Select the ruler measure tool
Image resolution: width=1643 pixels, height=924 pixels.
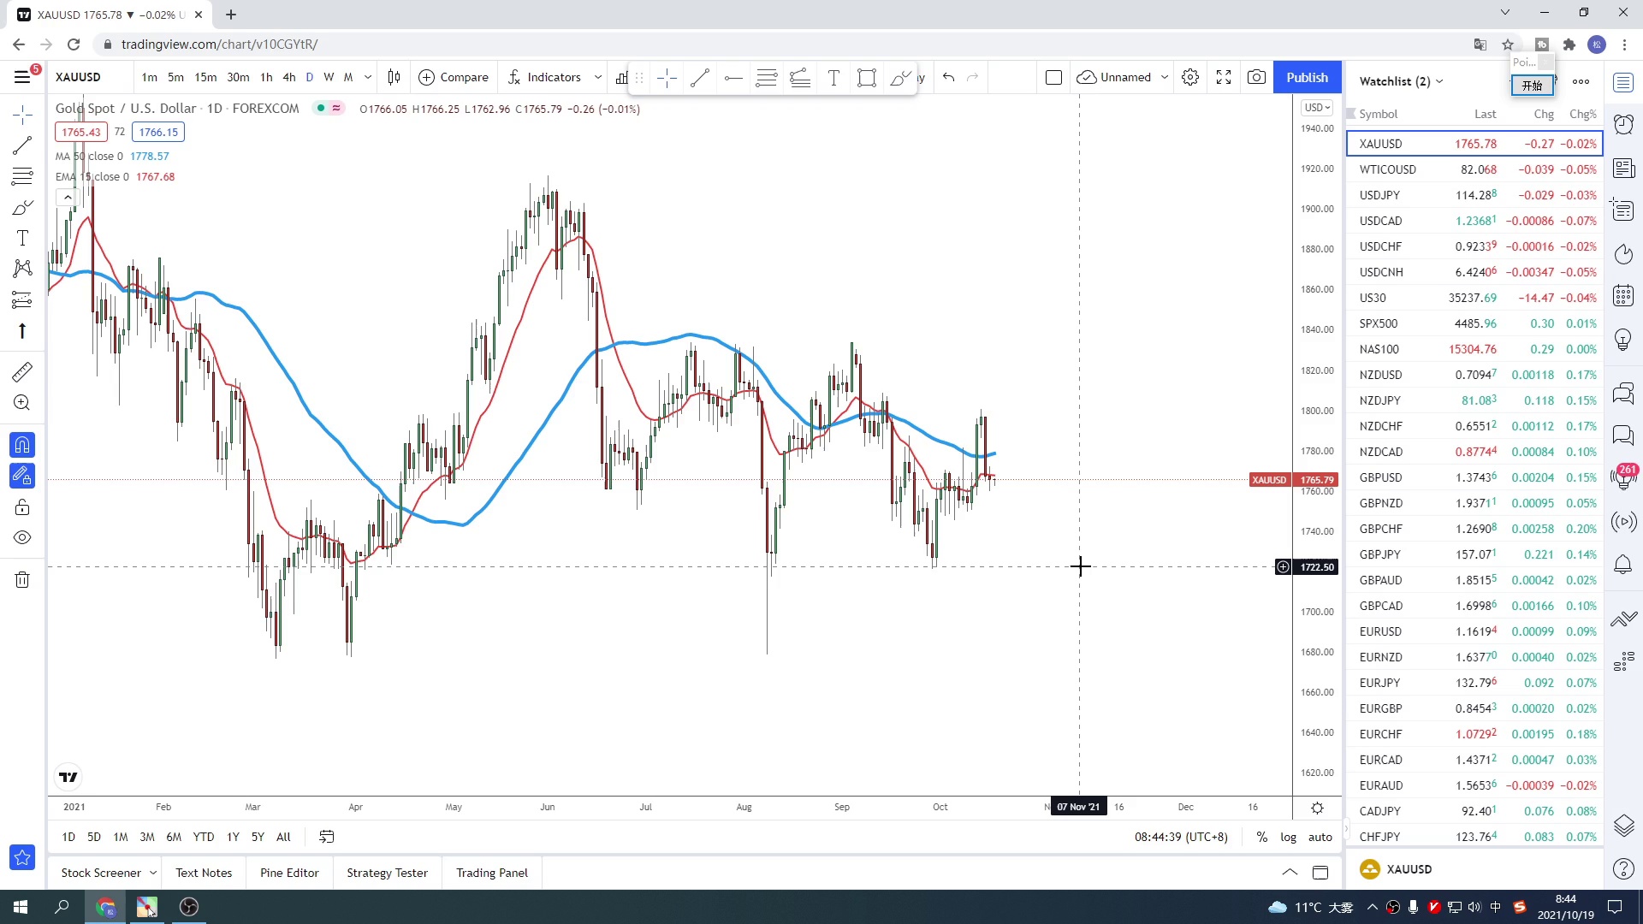click(x=22, y=372)
